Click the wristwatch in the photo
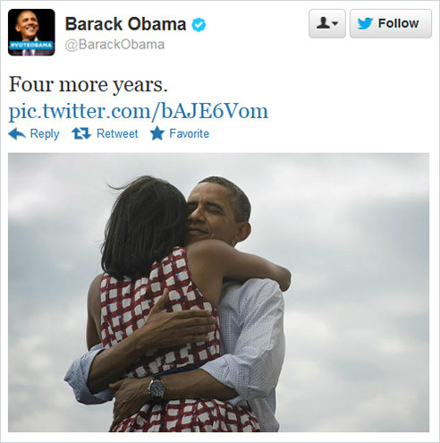This screenshot has width=440, height=443. pos(157,388)
